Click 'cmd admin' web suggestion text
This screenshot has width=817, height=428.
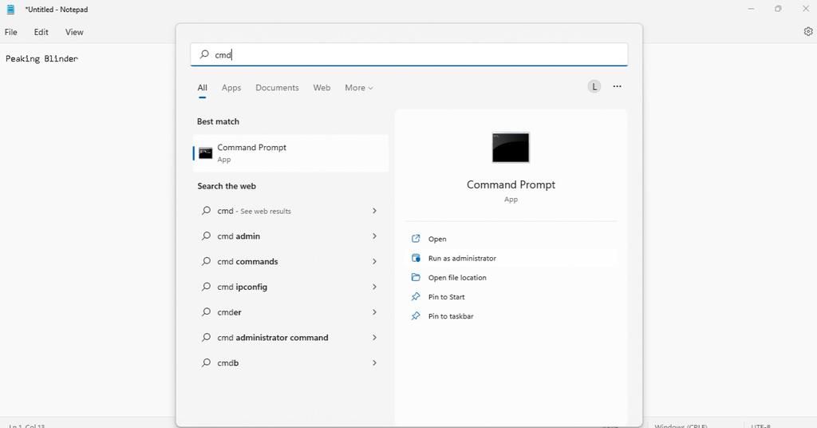pyautogui.click(x=239, y=236)
